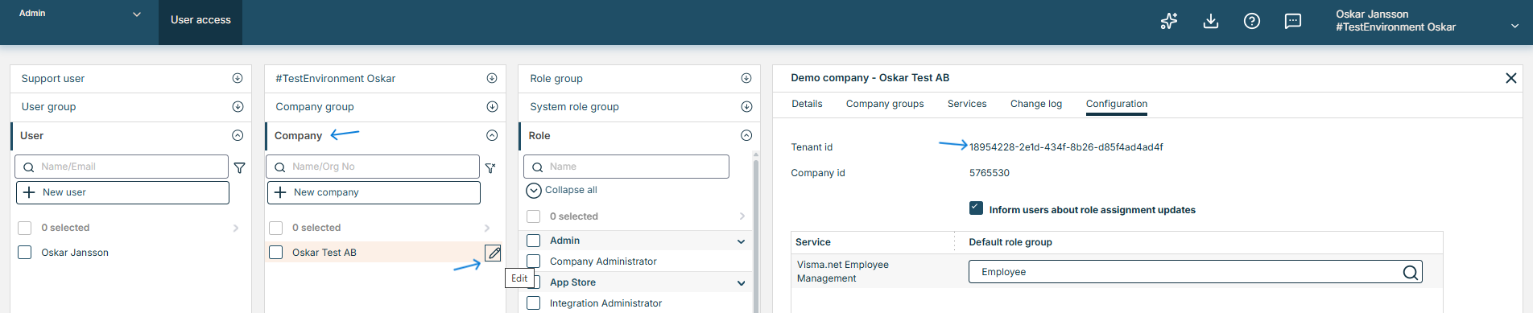Viewport: 1533px width, 313px height.
Task: Click the New company button
Action: pos(374,192)
